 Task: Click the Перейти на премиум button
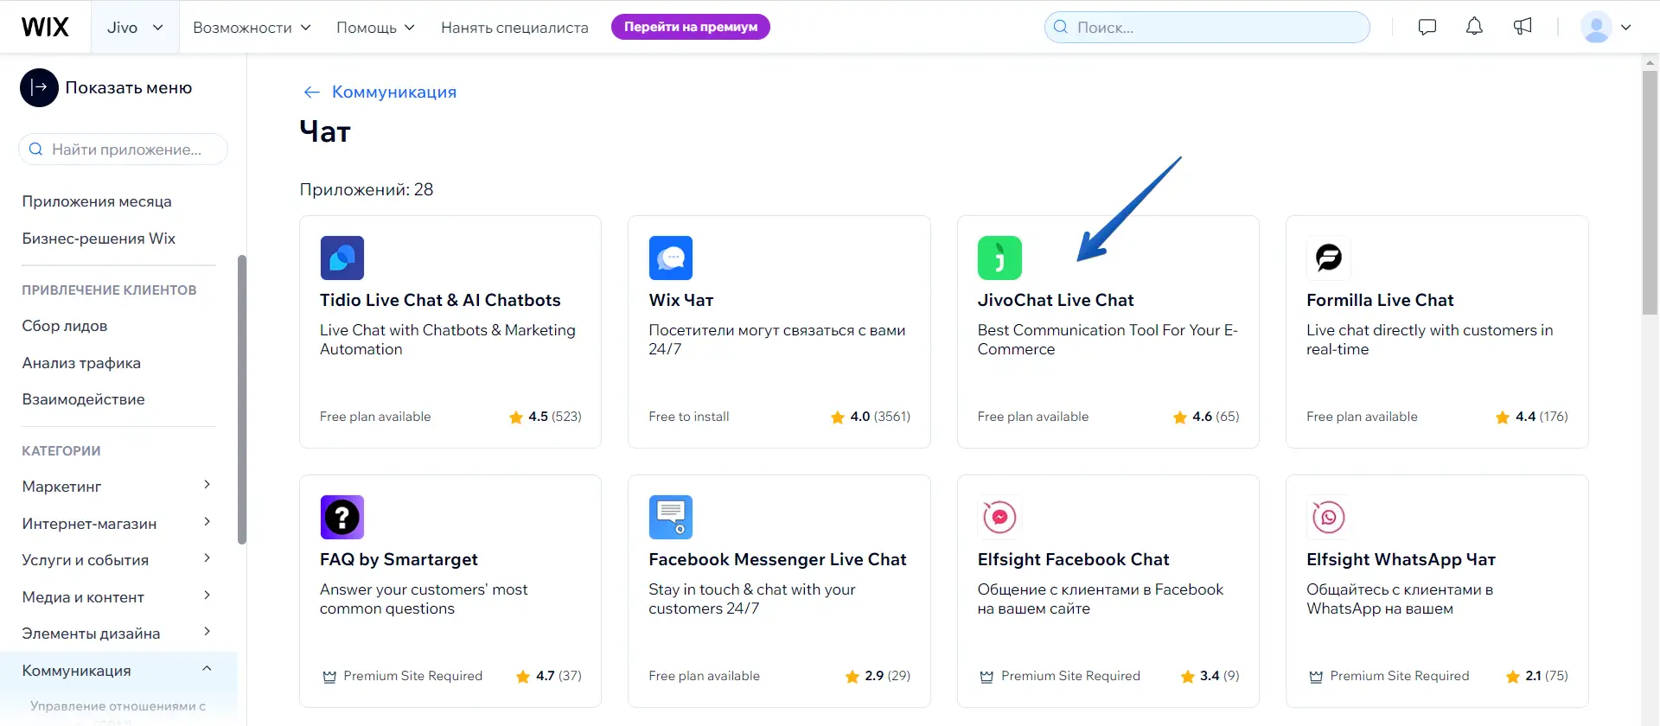[x=690, y=27]
